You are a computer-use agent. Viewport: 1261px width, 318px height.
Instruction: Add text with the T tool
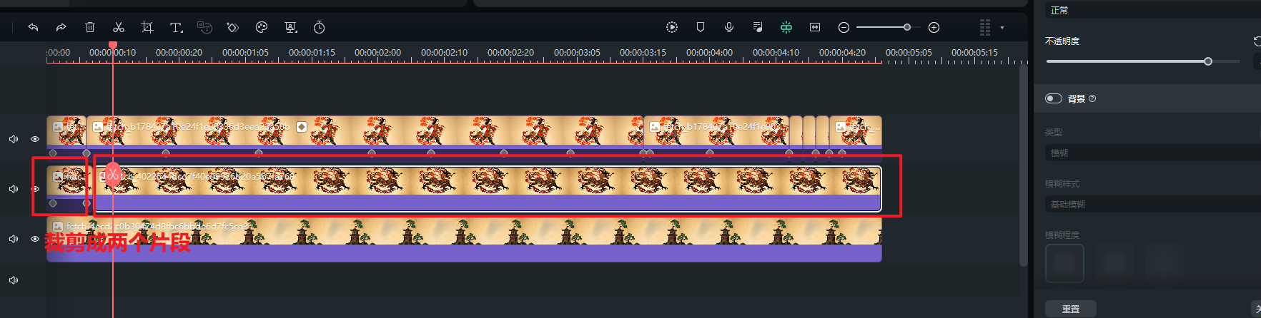pos(176,27)
